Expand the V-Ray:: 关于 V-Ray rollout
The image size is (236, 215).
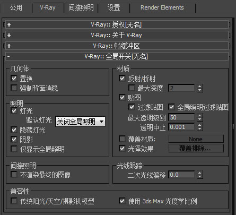117,35
